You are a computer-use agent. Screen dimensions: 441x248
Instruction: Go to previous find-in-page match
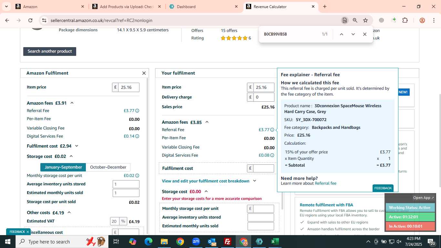coord(341,34)
